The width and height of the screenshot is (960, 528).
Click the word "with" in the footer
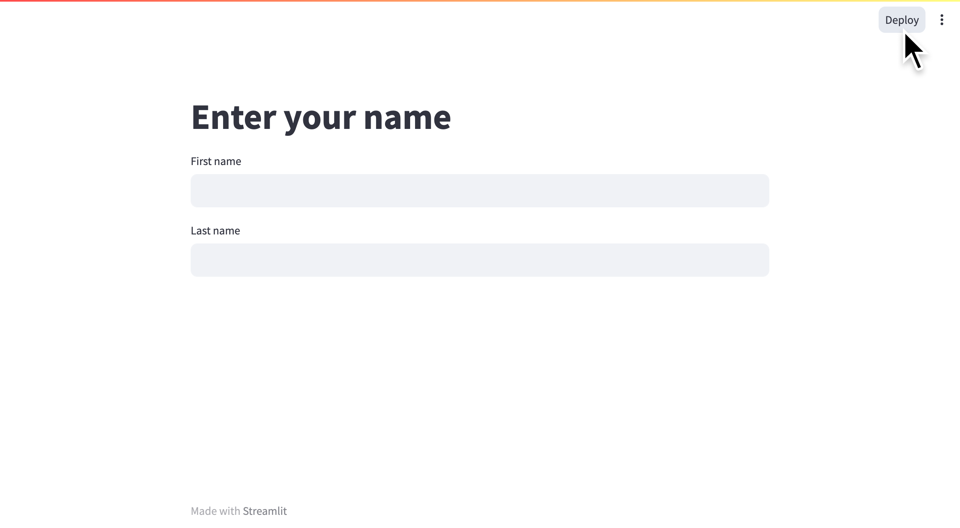tap(230, 511)
